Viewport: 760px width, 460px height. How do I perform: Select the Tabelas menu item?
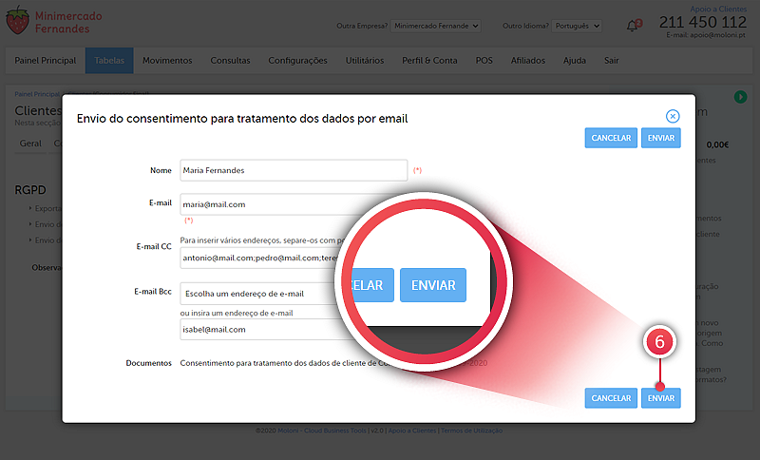(109, 61)
